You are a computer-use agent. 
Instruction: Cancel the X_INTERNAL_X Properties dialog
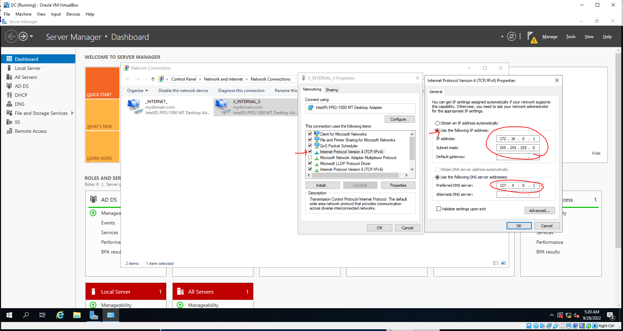pyautogui.click(x=408, y=228)
